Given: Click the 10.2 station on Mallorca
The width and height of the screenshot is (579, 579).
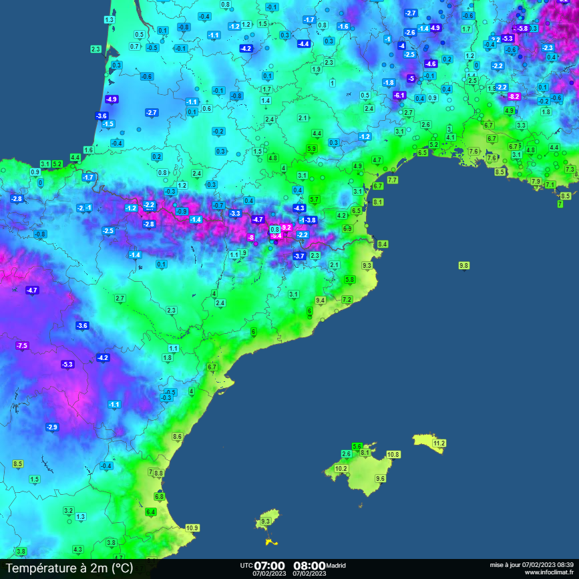Looking at the screenshot, I should pyautogui.click(x=341, y=469).
